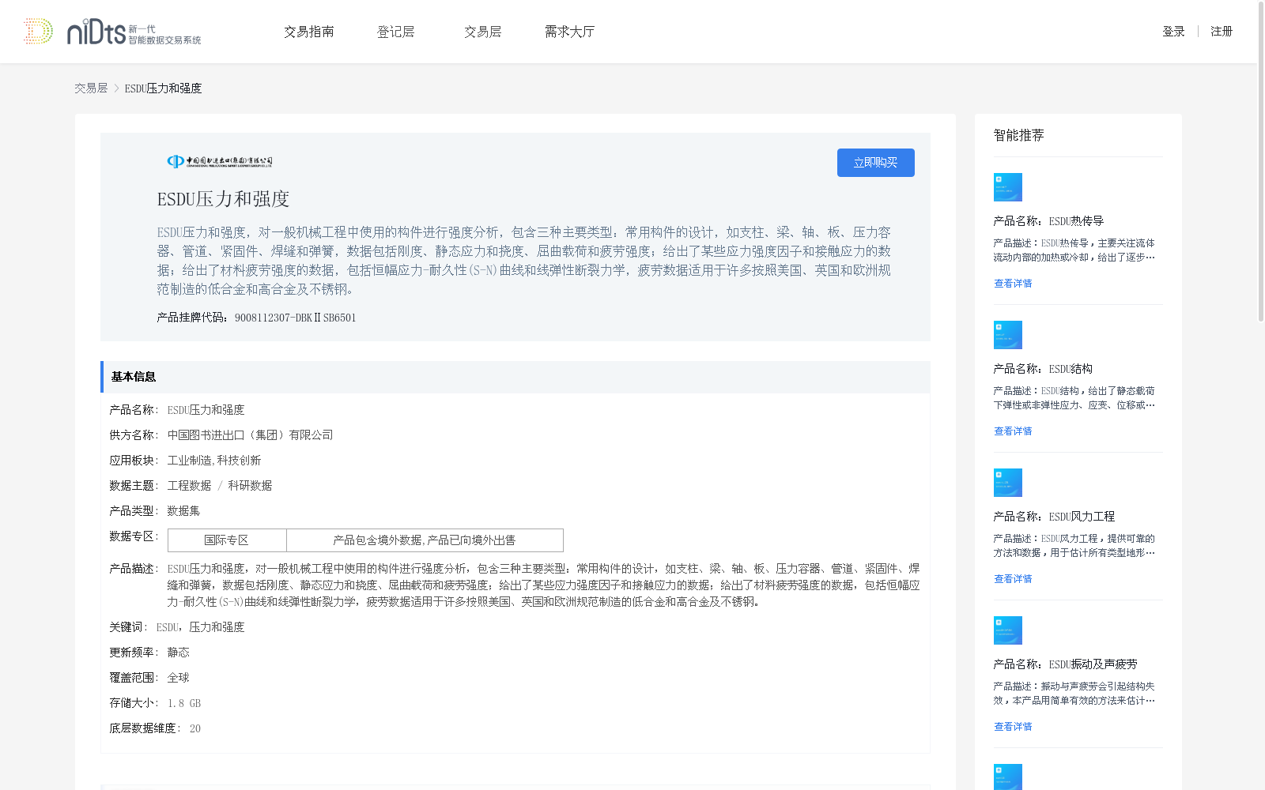Image resolution: width=1265 pixels, height=790 pixels.
Task: Click the 登录 link
Action: pos(1173,32)
